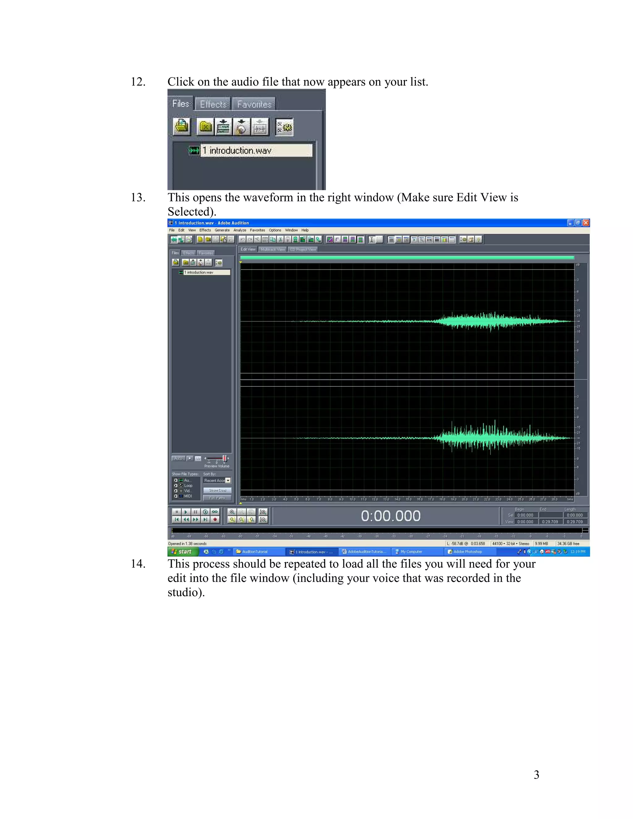The width and height of the screenshot is (633, 819).
Task: Uncheck the Loop file type checkbox
Action: (x=176, y=485)
